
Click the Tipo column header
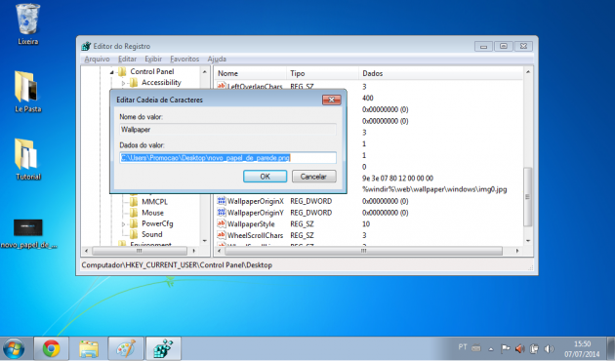323,73
